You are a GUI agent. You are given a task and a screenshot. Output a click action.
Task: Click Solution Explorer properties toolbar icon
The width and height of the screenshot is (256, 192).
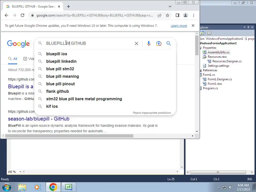(x=209, y=33)
